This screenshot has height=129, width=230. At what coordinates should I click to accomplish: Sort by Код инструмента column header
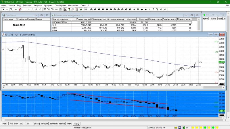tap(62, 19)
